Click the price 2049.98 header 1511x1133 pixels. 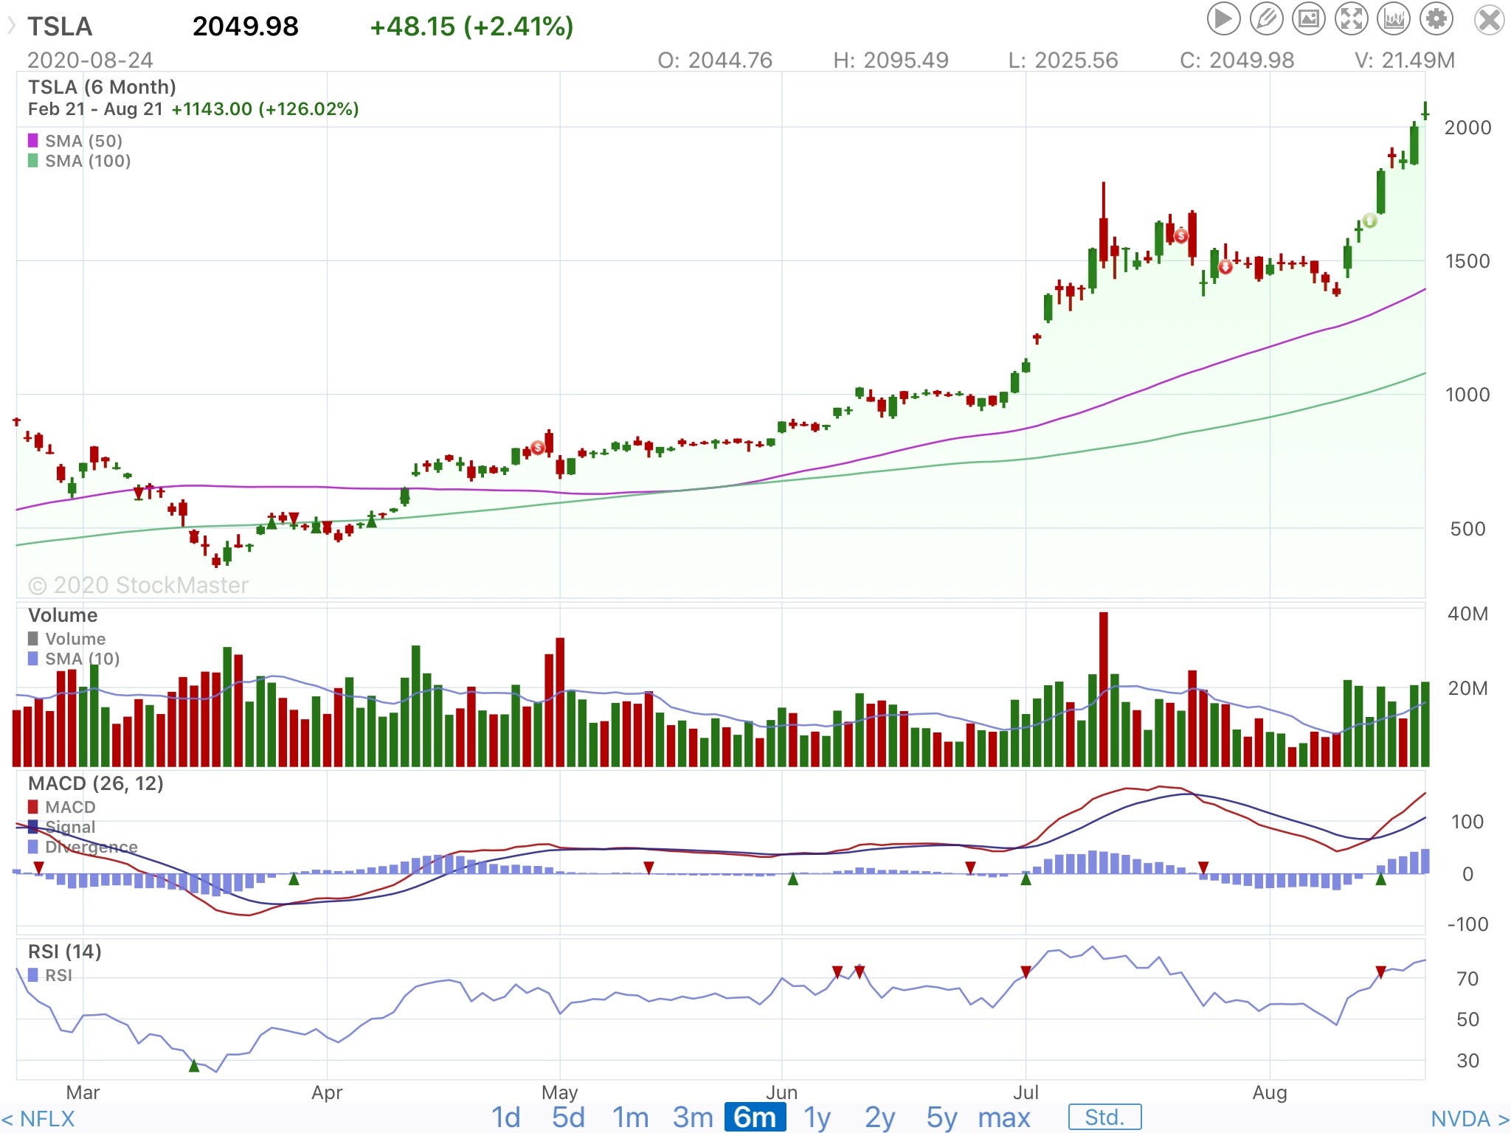click(246, 27)
